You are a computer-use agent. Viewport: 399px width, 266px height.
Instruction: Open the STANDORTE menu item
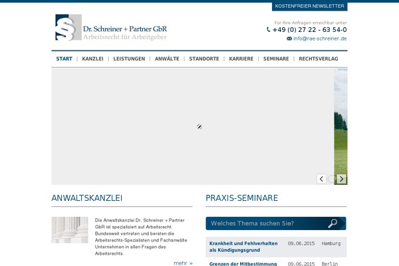tap(204, 59)
